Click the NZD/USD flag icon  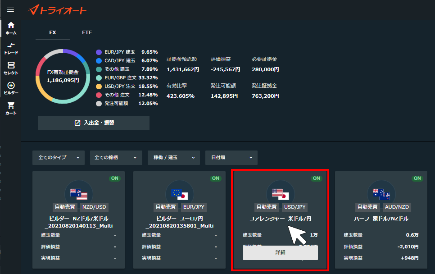click(x=79, y=194)
